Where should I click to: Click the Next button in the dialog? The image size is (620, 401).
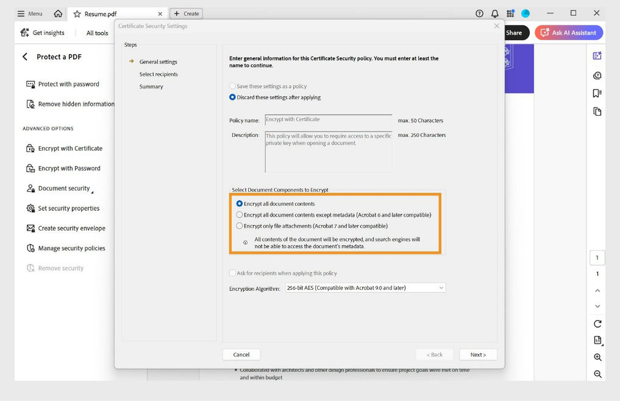pos(478,354)
